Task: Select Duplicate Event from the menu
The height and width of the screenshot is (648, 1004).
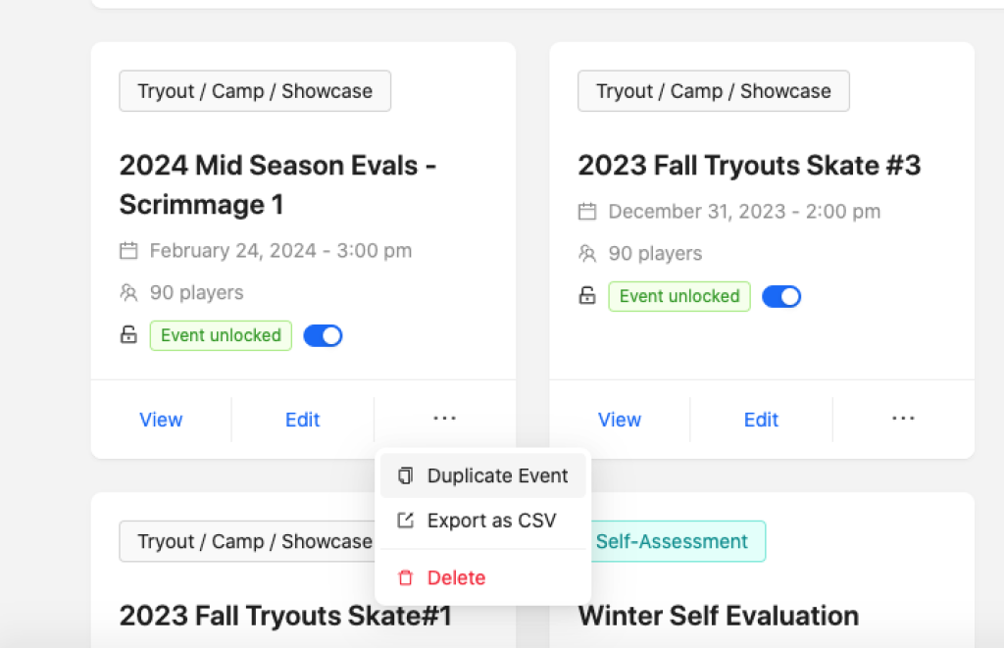Action: pos(497,476)
